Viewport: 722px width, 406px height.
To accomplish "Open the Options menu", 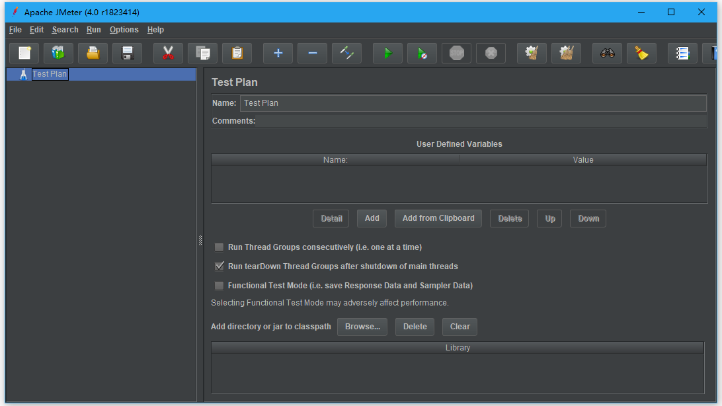I will coord(124,30).
